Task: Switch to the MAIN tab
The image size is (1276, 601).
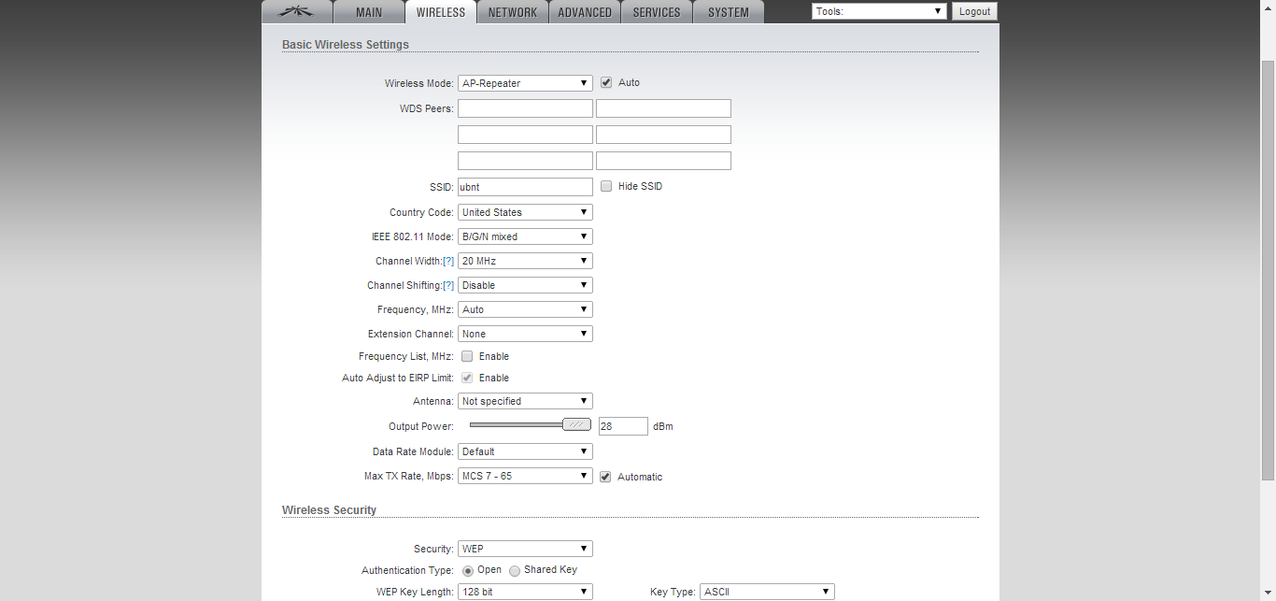Action: [x=369, y=12]
